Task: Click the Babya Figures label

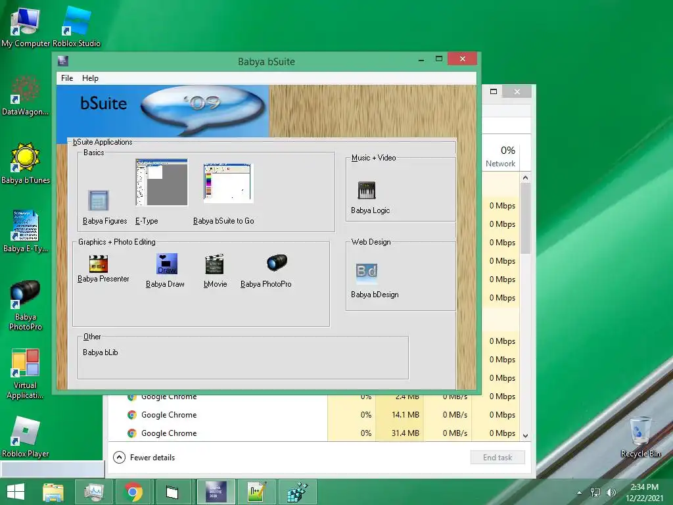Action: tap(104, 221)
